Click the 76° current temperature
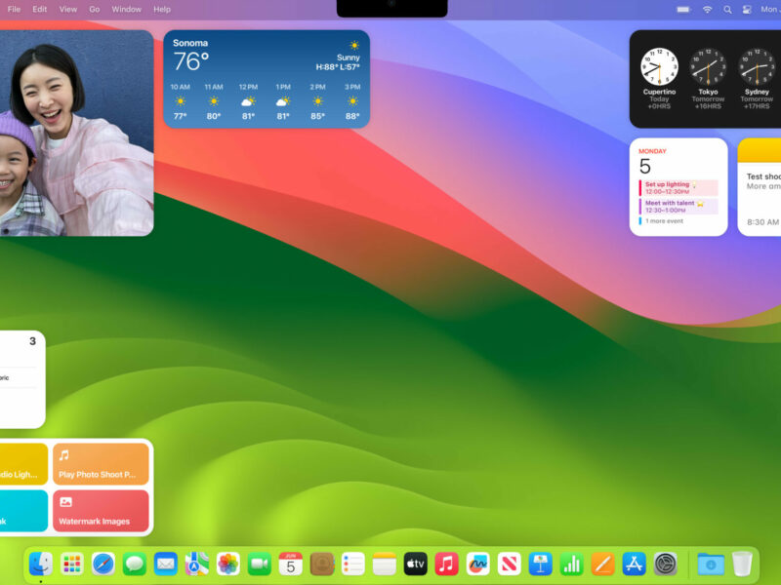 [190, 61]
